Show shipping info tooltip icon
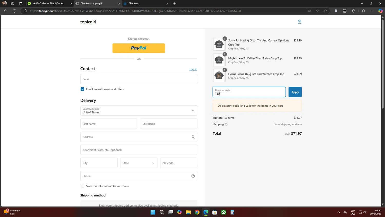The height and width of the screenshot is (217, 385). click(x=226, y=124)
